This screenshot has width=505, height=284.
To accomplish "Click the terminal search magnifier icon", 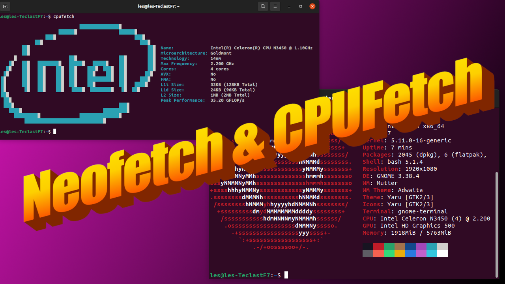I will 263,6.
